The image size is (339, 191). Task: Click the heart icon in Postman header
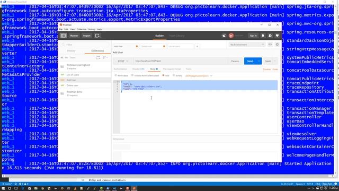pos(277,36)
